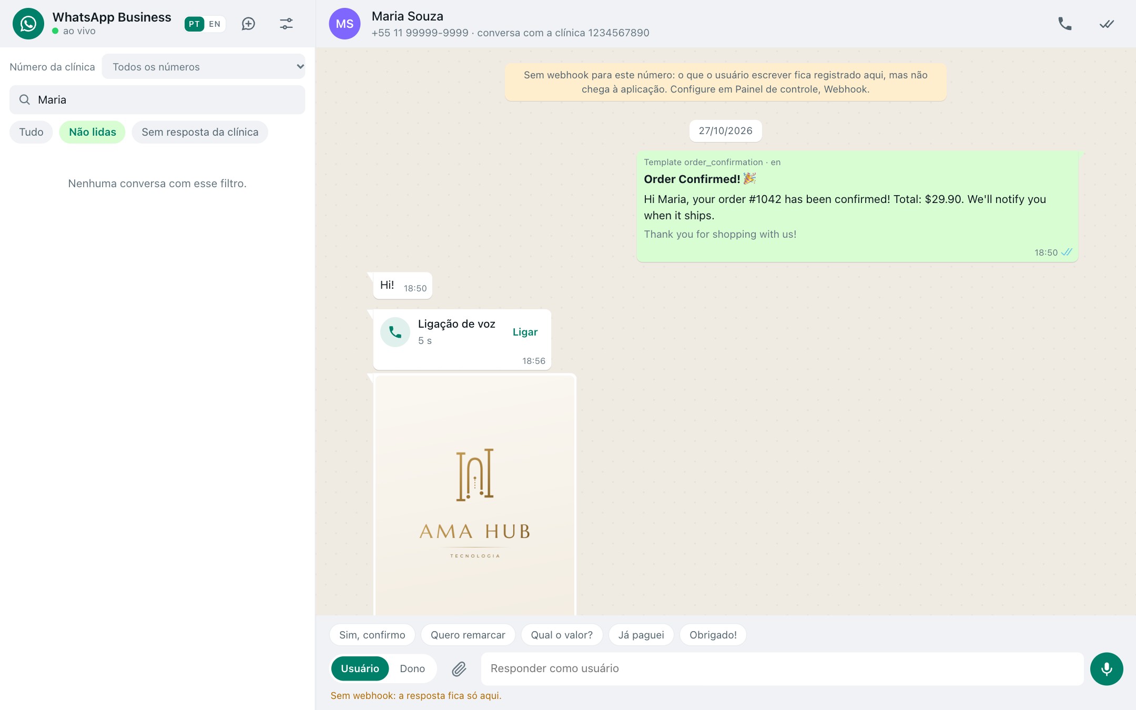Switch language to PT
This screenshot has width=1136, height=710.
[194, 24]
